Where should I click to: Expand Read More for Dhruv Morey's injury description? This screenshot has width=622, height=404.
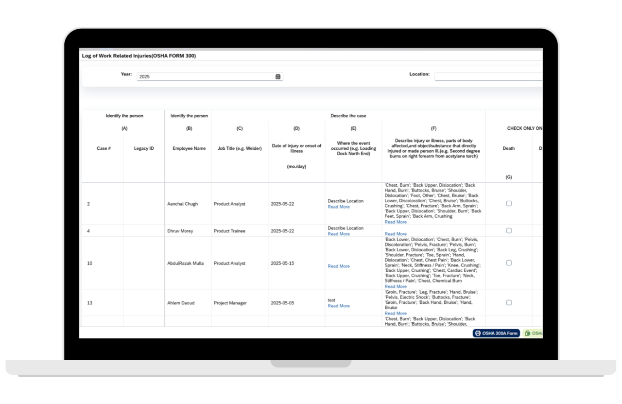coord(396,234)
